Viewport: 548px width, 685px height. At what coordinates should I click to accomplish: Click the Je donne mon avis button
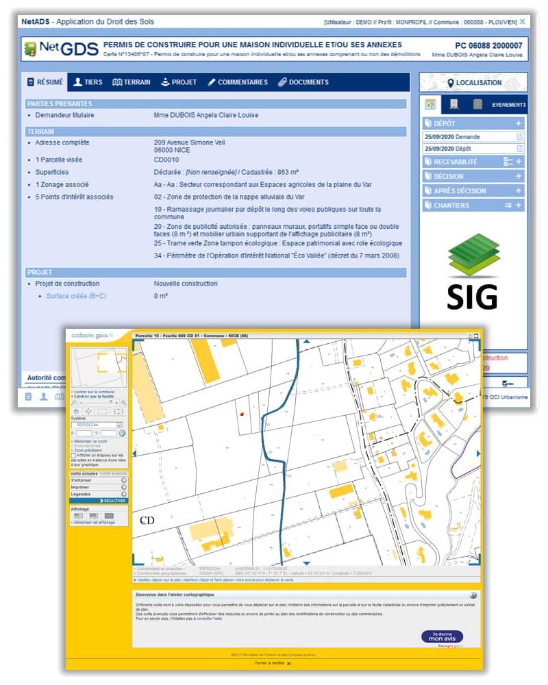(x=443, y=636)
